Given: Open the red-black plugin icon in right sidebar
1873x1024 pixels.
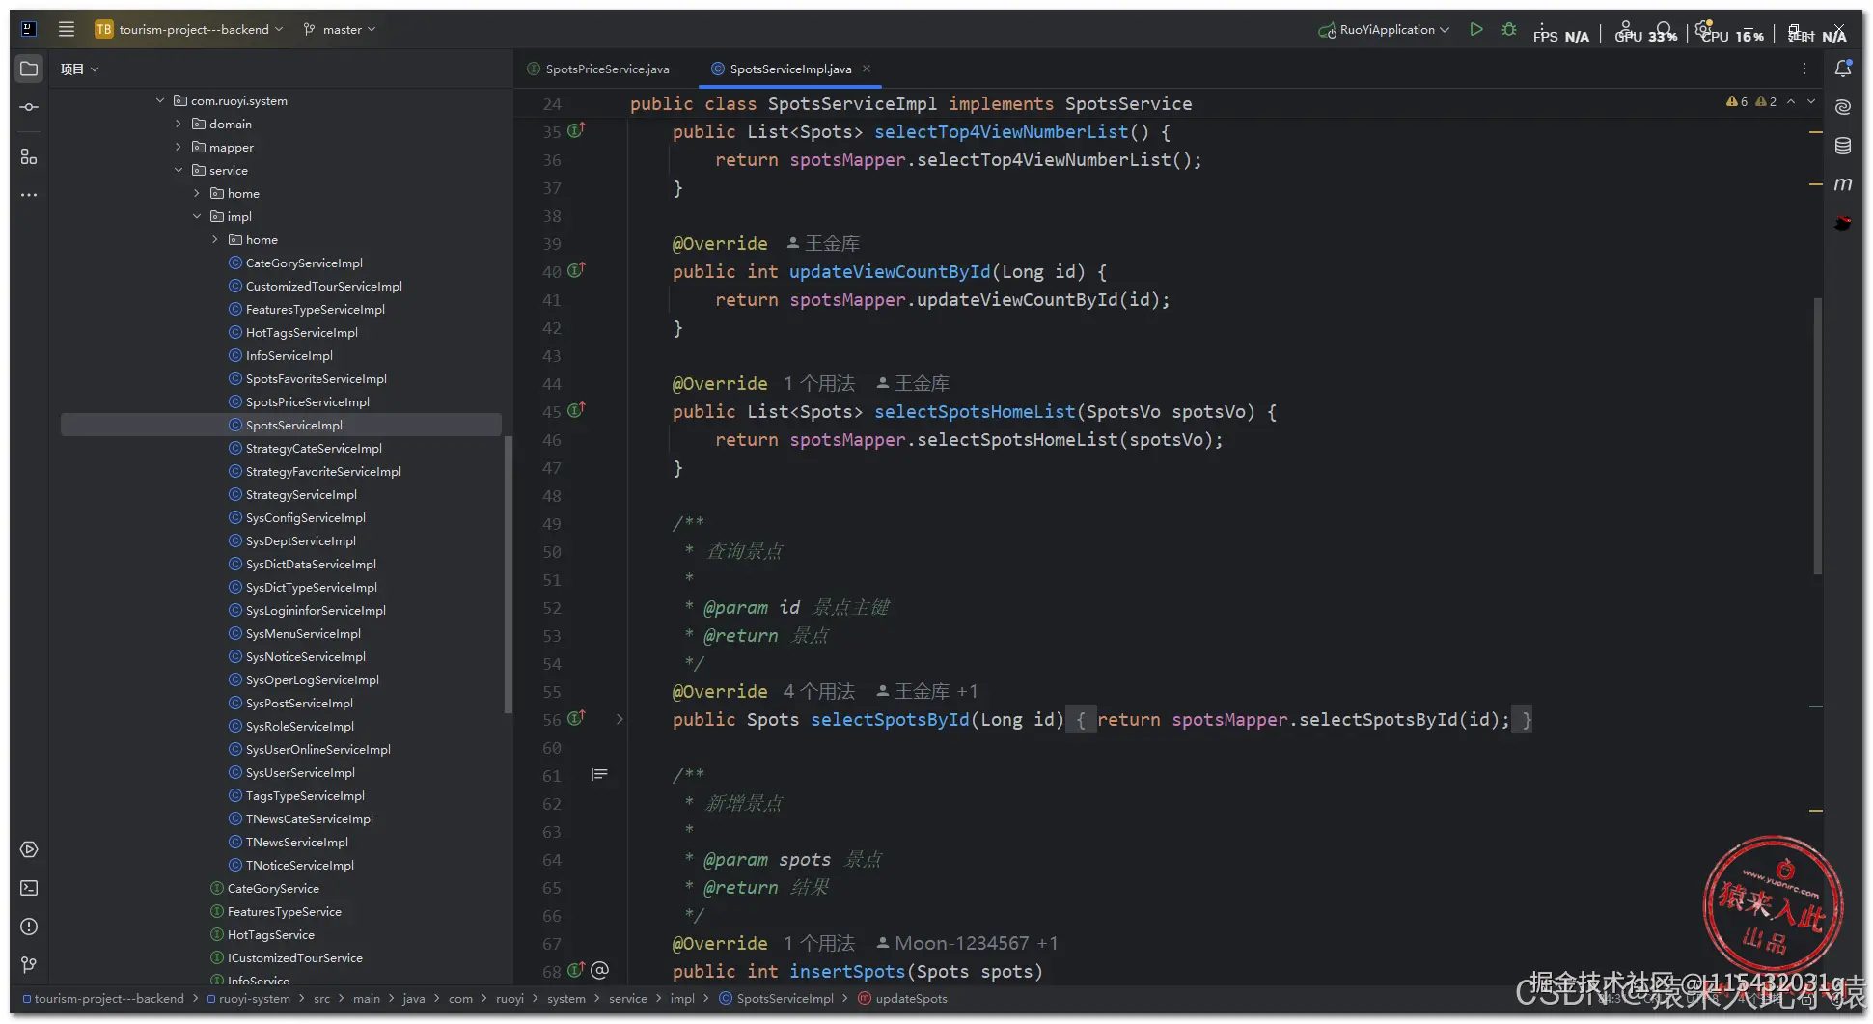Looking at the screenshot, I should click(x=1843, y=223).
